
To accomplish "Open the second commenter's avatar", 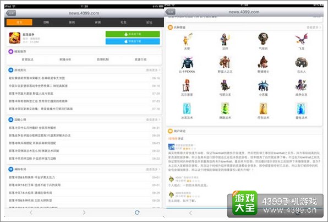I will click(171, 179).
